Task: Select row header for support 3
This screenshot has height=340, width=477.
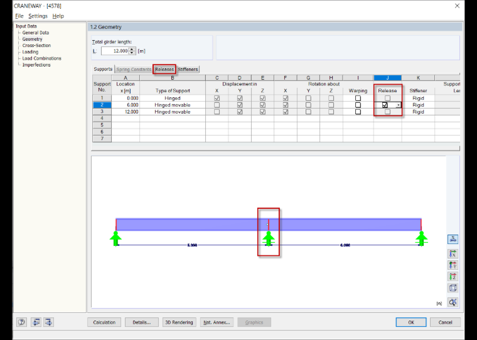Action: tap(102, 112)
